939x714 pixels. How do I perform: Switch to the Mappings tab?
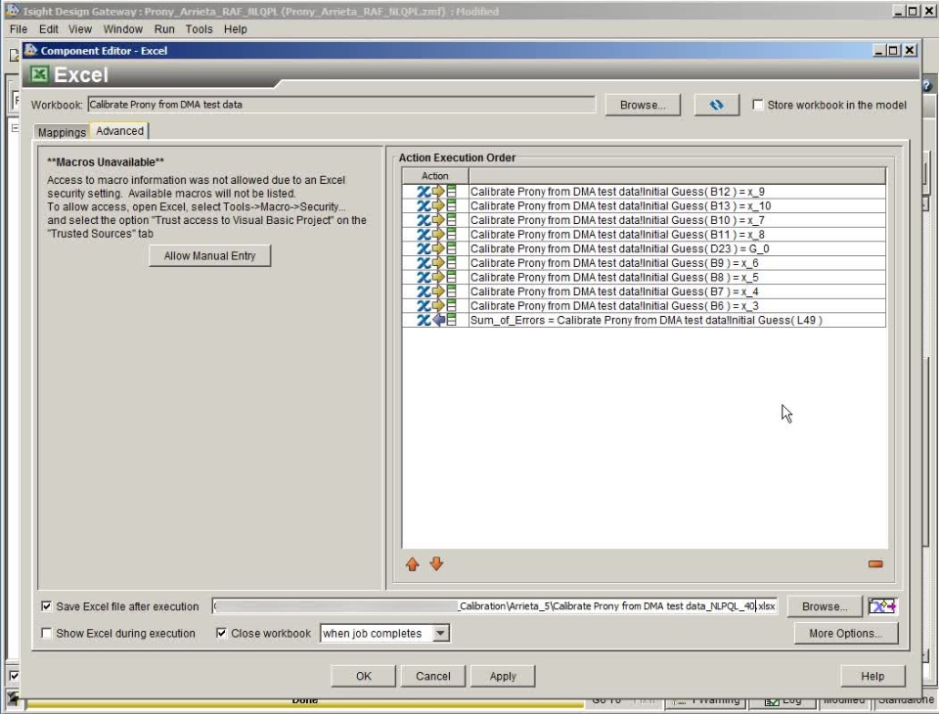click(x=62, y=132)
